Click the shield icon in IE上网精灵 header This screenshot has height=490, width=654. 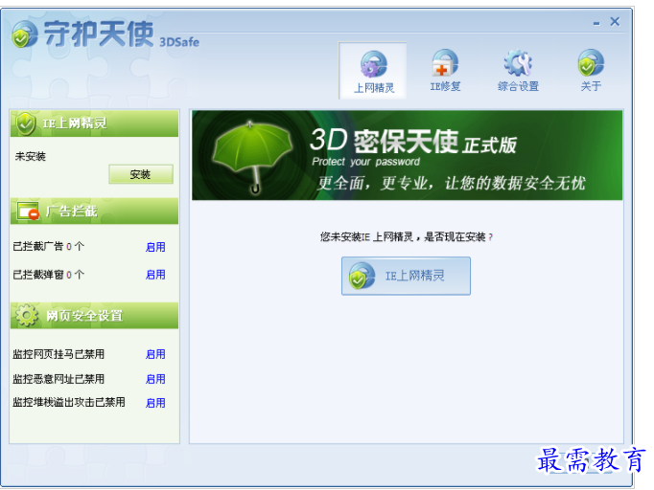pyautogui.click(x=26, y=123)
